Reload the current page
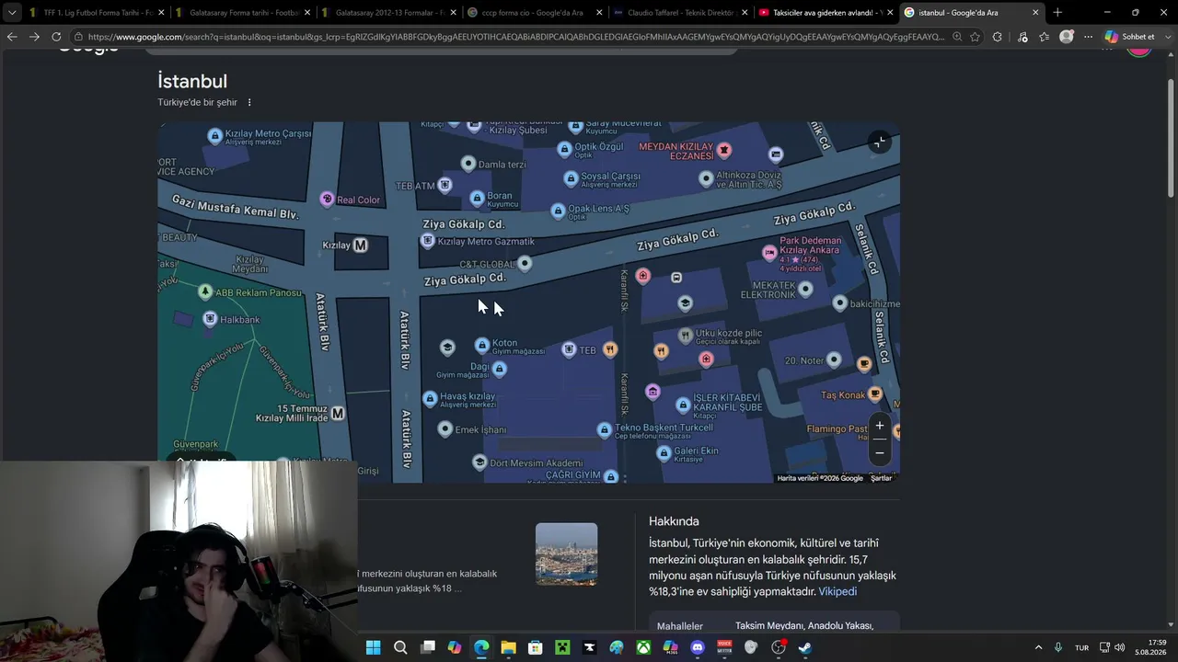Image resolution: width=1178 pixels, height=662 pixels. (x=56, y=37)
